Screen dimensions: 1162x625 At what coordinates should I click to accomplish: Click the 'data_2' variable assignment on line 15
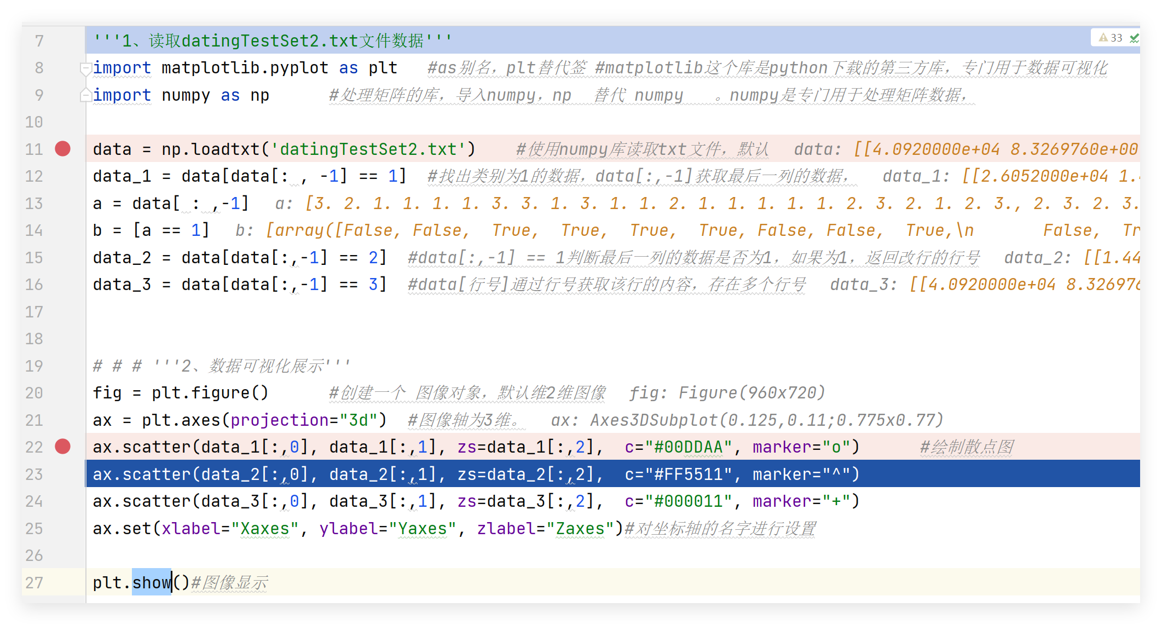coord(122,258)
